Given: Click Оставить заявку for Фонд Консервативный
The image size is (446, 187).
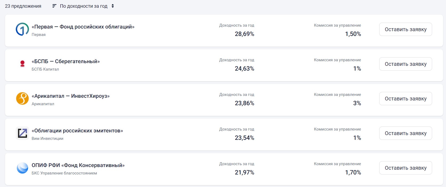Looking at the screenshot, I should [x=405, y=168].
